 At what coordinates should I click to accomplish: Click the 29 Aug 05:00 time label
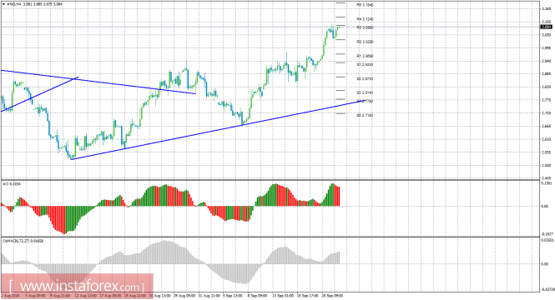click(184, 295)
